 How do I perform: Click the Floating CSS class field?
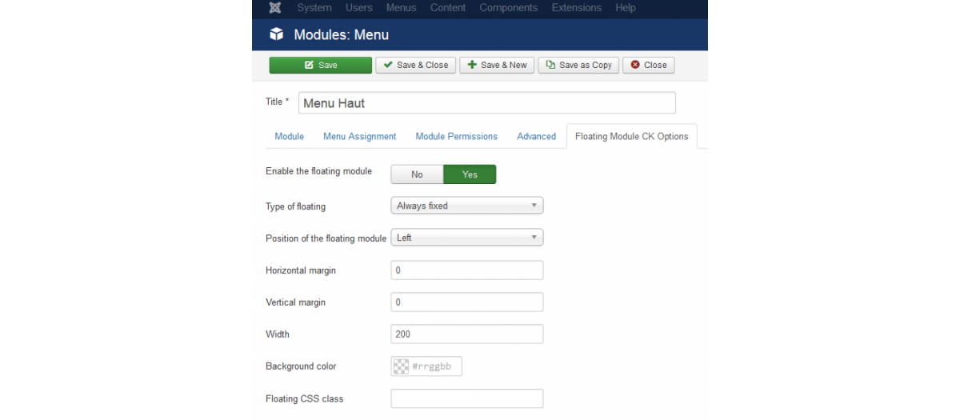tap(467, 398)
